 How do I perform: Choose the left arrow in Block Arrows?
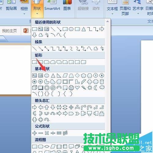pyautogui.click(x=41, y=107)
